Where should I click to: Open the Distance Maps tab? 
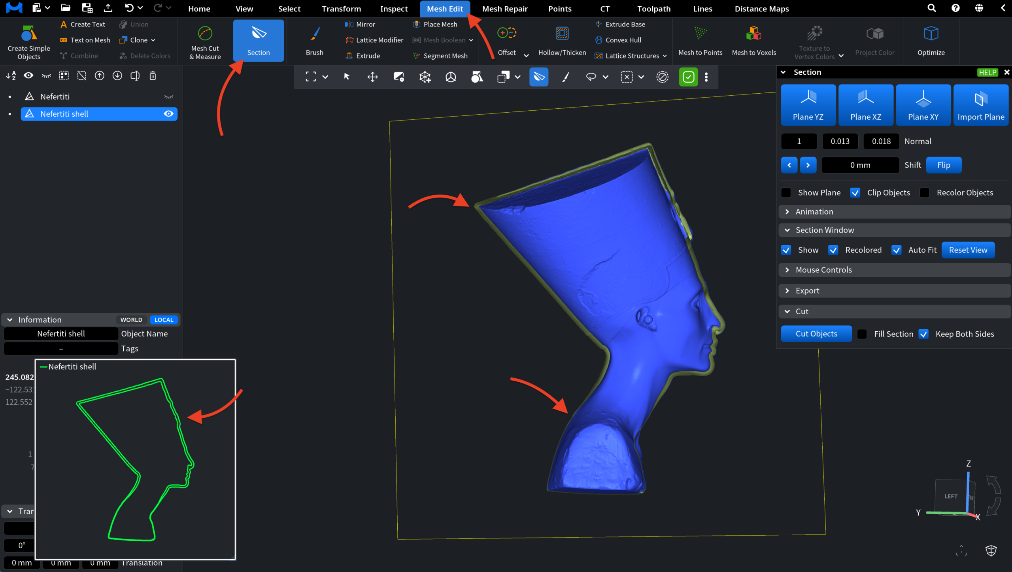pos(761,9)
